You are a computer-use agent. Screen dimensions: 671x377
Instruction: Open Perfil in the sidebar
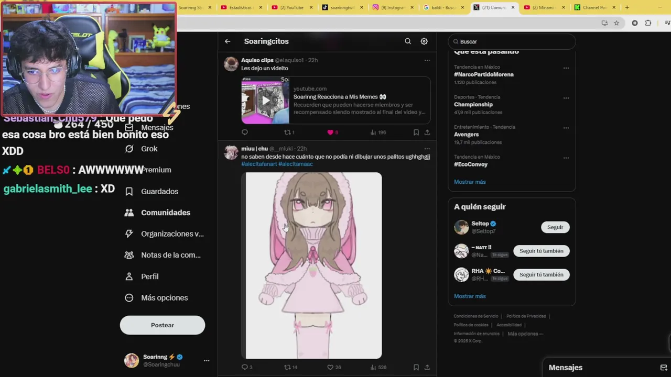pyautogui.click(x=142, y=276)
